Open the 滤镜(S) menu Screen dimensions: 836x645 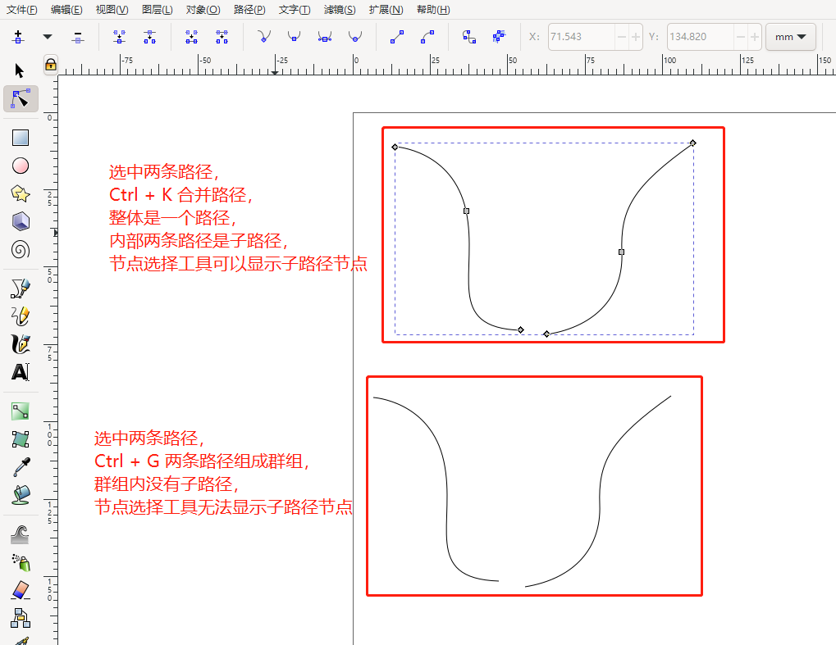pos(340,10)
